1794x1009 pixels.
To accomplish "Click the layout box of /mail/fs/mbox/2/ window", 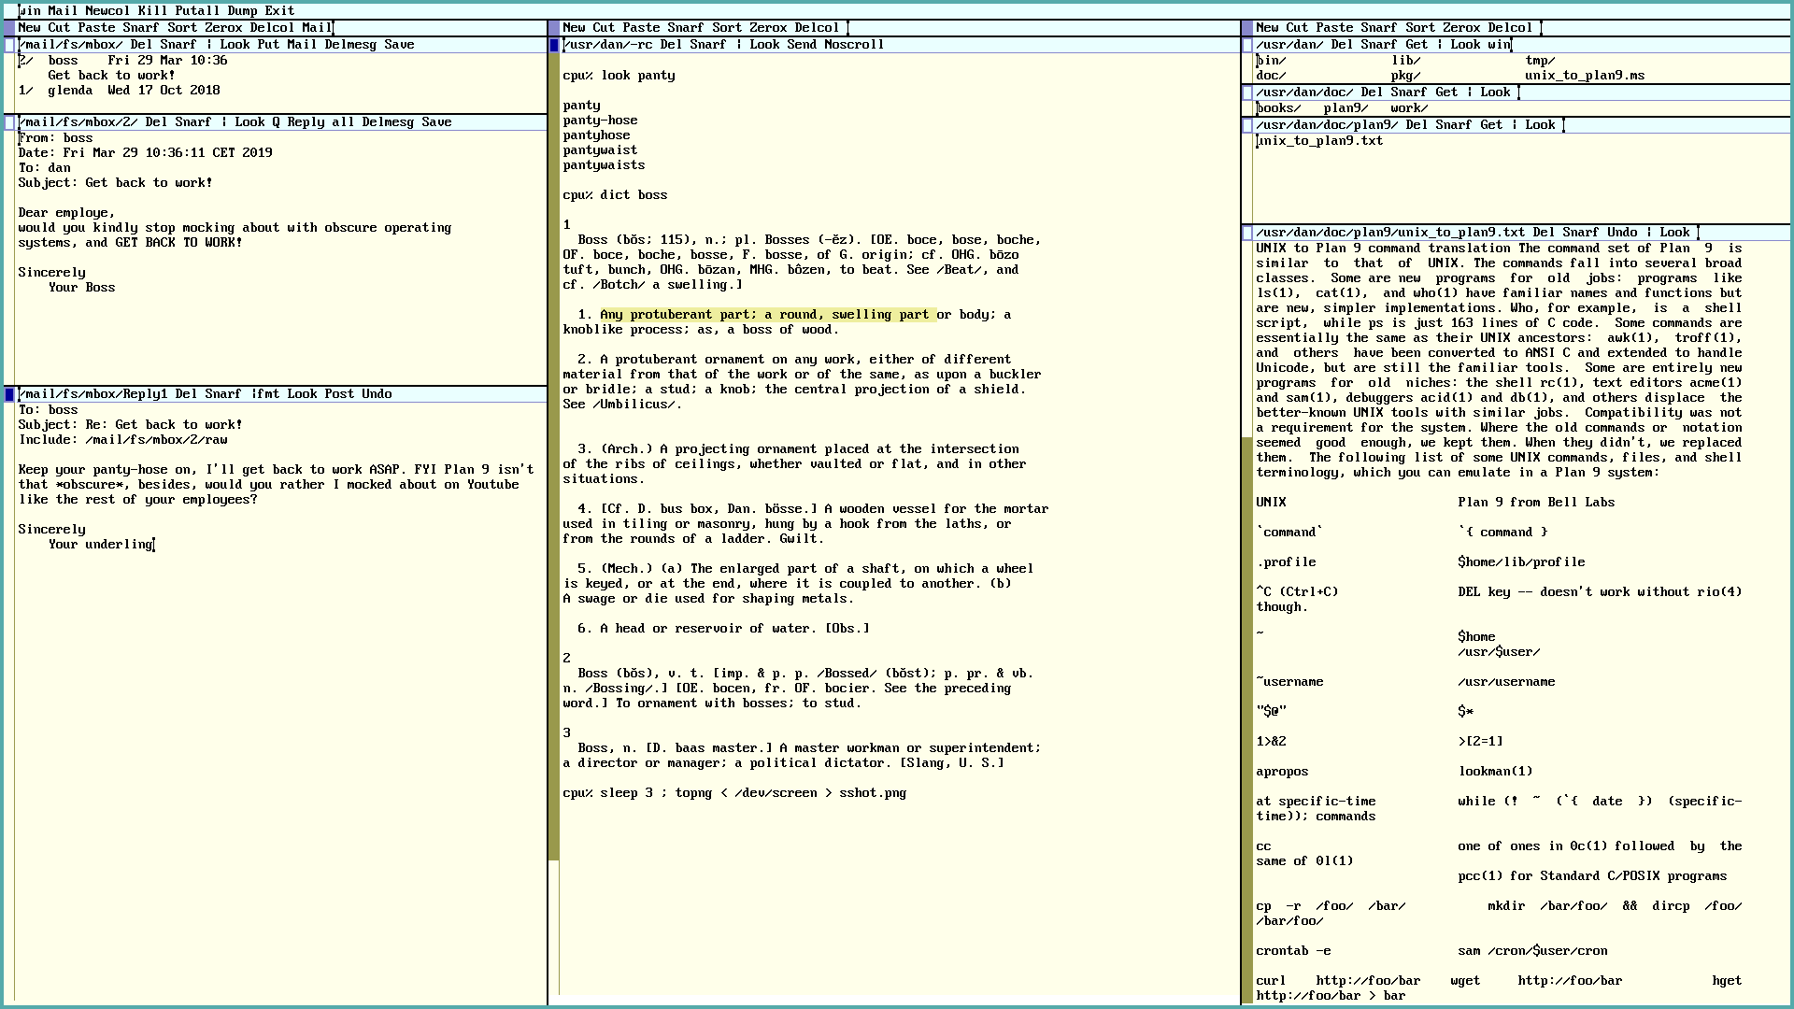I will click(x=9, y=122).
